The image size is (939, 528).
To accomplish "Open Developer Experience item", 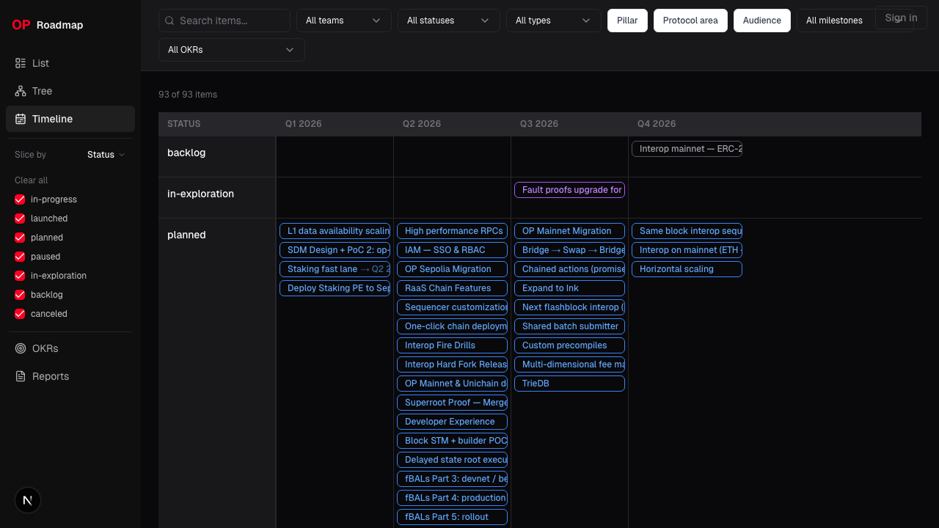I will (x=452, y=422).
